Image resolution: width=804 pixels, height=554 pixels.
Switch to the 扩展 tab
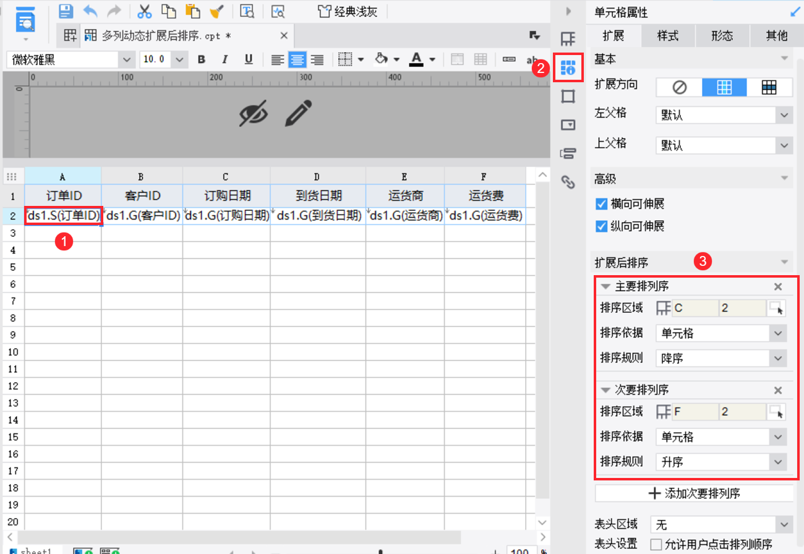[614, 36]
